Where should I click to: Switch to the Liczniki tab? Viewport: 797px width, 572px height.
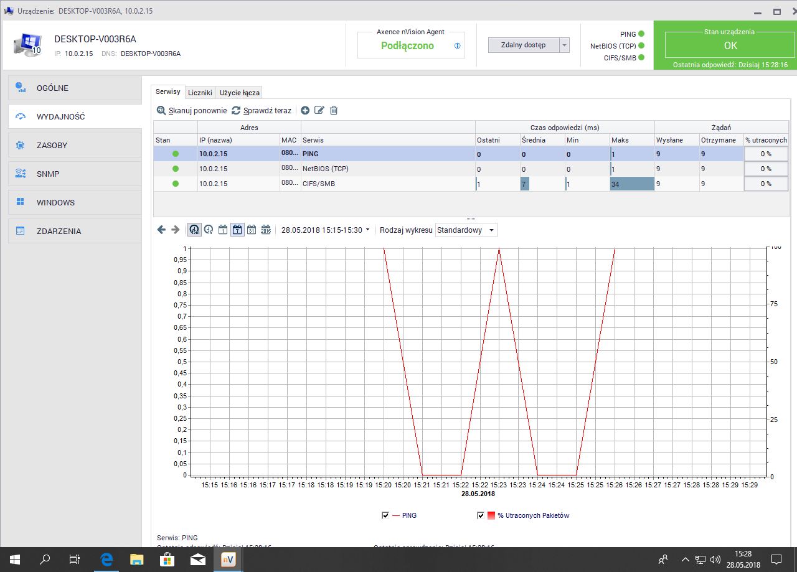pyautogui.click(x=200, y=93)
